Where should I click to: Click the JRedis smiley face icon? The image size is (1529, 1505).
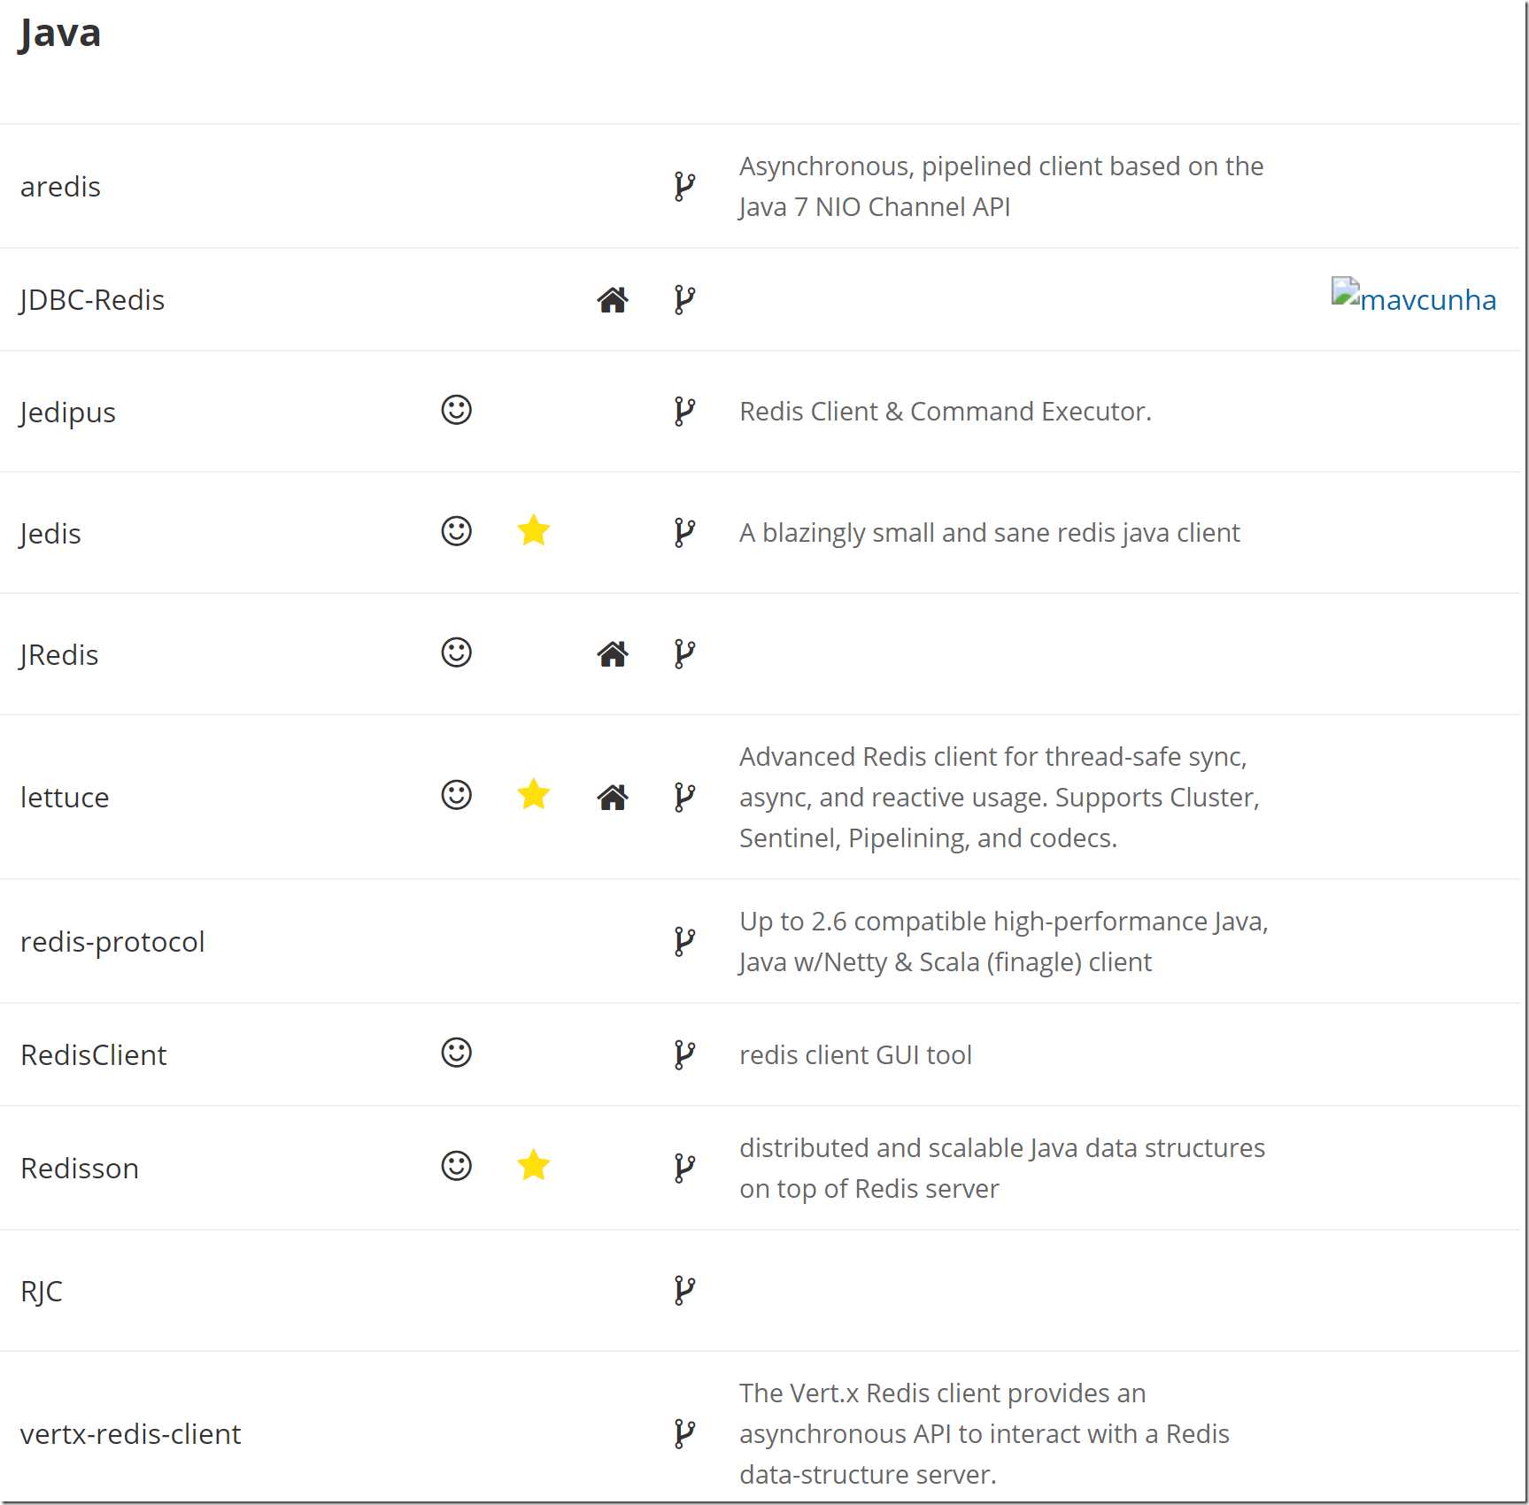(457, 652)
